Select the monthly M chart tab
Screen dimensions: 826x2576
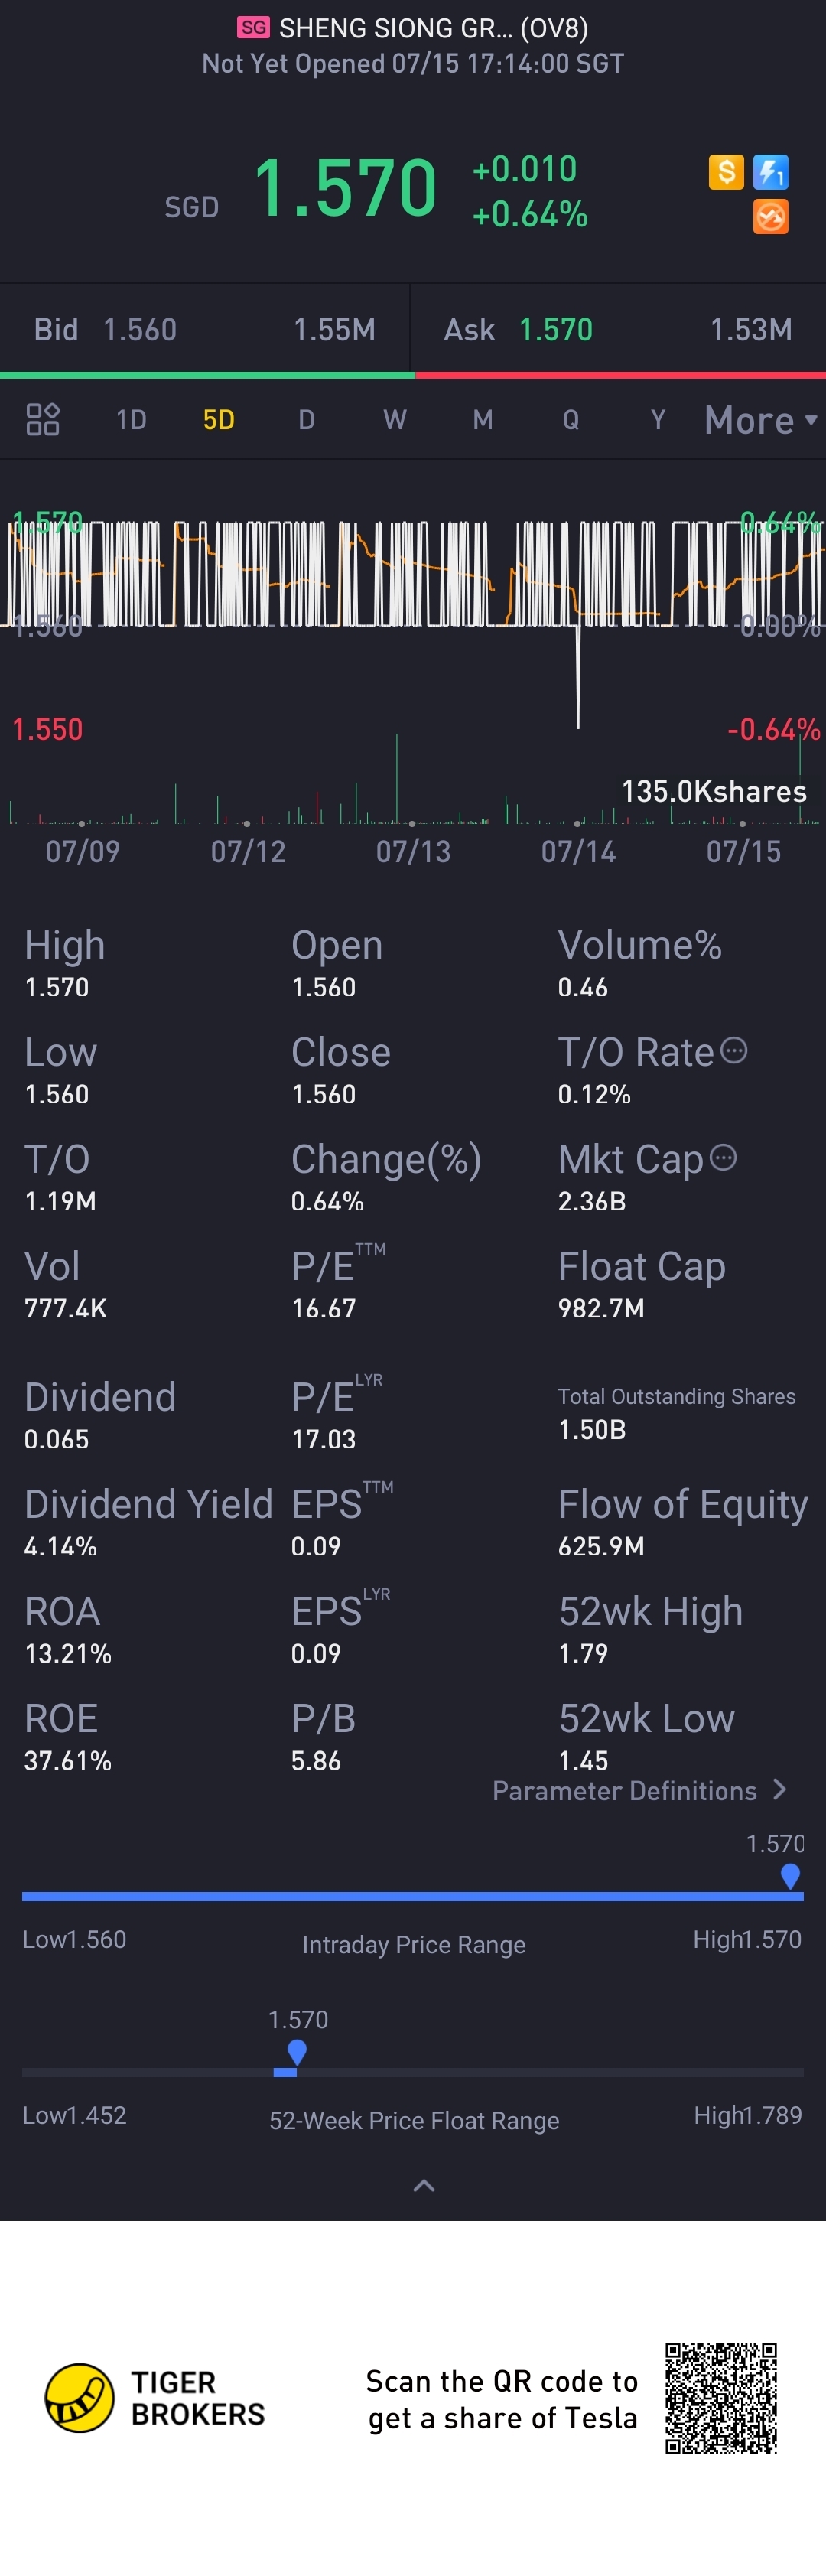tap(482, 420)
